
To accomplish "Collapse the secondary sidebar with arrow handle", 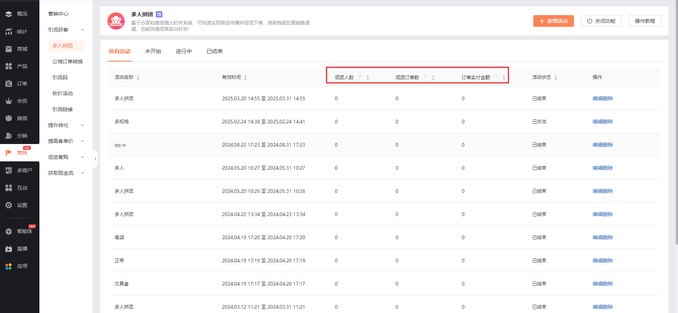I will point(95,159).
